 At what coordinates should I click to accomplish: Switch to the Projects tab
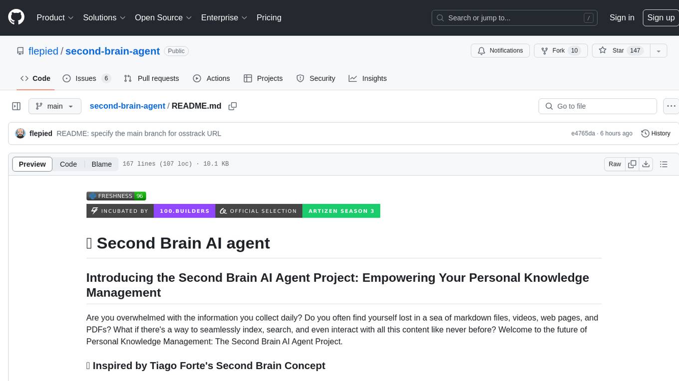coord(263,78)
